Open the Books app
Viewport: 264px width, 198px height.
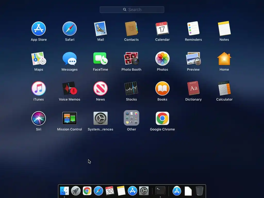point(162,88)
